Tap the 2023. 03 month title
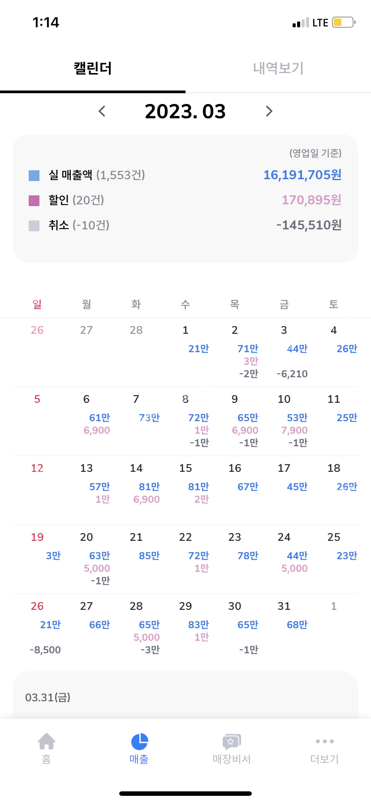Screen dimensions: 371x803 coord(185,111)
